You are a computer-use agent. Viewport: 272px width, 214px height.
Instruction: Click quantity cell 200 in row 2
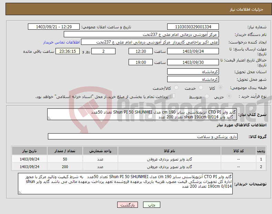(65, 167)
